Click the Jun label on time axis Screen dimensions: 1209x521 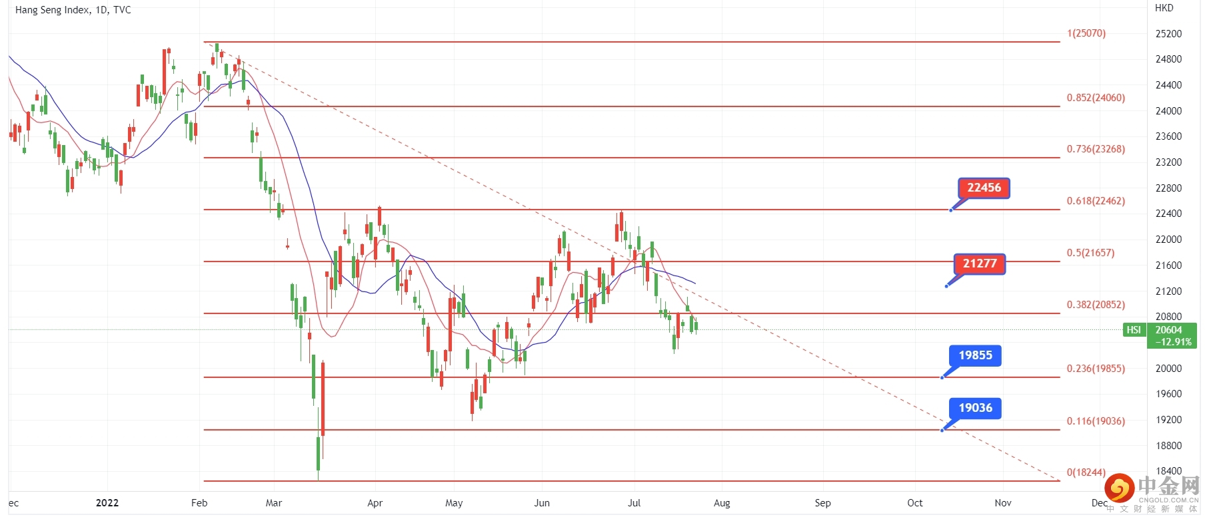tap(542, 503)
